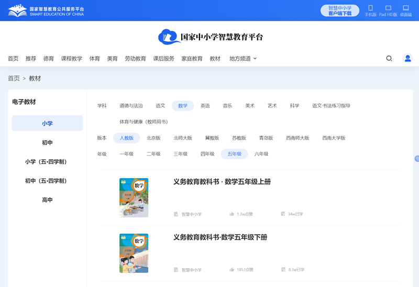The height and width of the screenshot is (287, 419).
Task: Select 小学（五·四学制） in the sidebar
Action: point(47,162)
